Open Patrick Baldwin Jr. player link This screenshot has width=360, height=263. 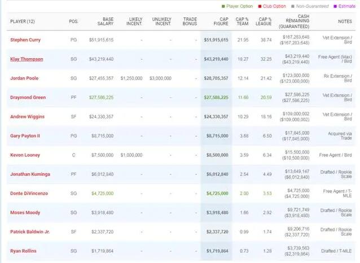pyautogui.click(x=30, y=232)
